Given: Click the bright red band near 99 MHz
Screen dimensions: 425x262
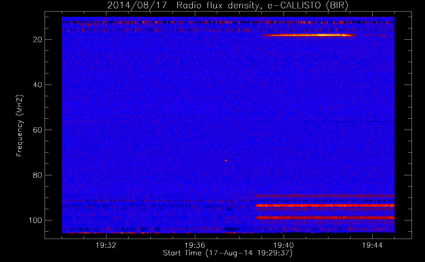Looking at the screenshot, I should [325, 218].
